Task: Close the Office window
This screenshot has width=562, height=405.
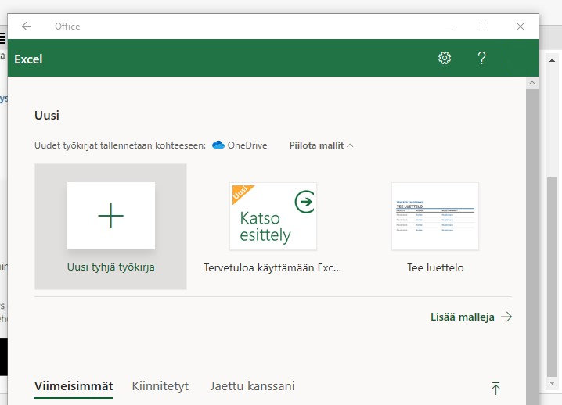Action: (521, 27)
